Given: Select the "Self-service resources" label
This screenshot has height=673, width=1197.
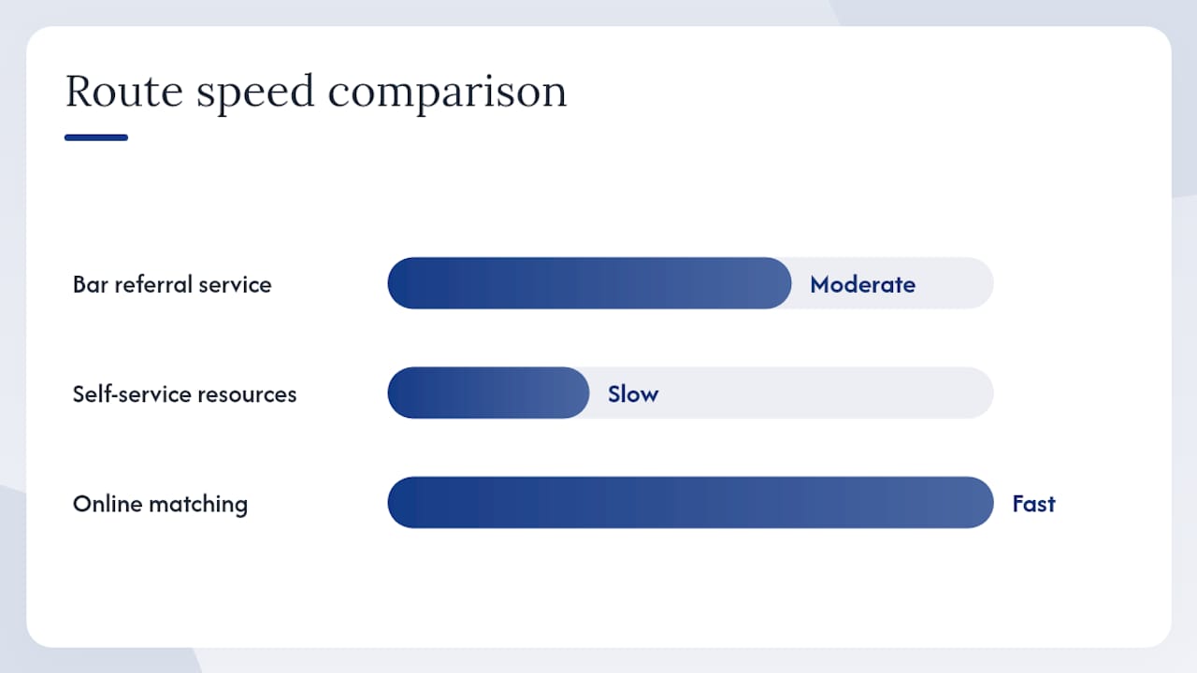Looking at the screenshot, I should (x=184, y=394).
